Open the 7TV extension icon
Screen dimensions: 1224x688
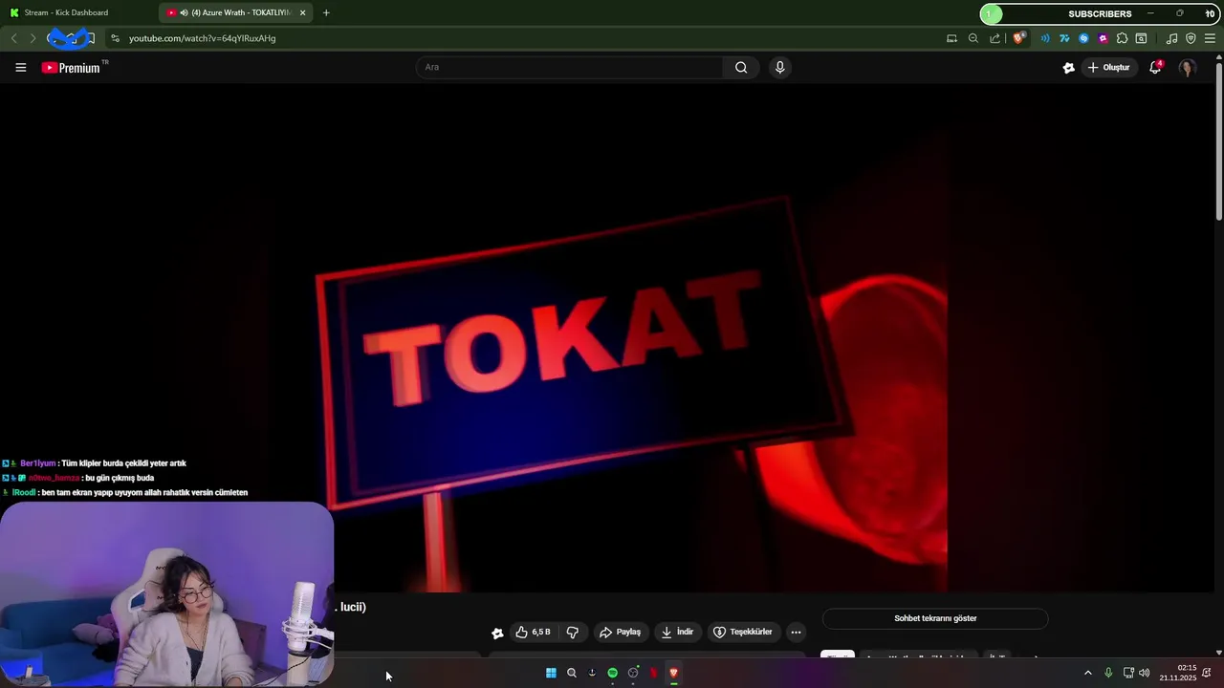tap(1064, 38)
